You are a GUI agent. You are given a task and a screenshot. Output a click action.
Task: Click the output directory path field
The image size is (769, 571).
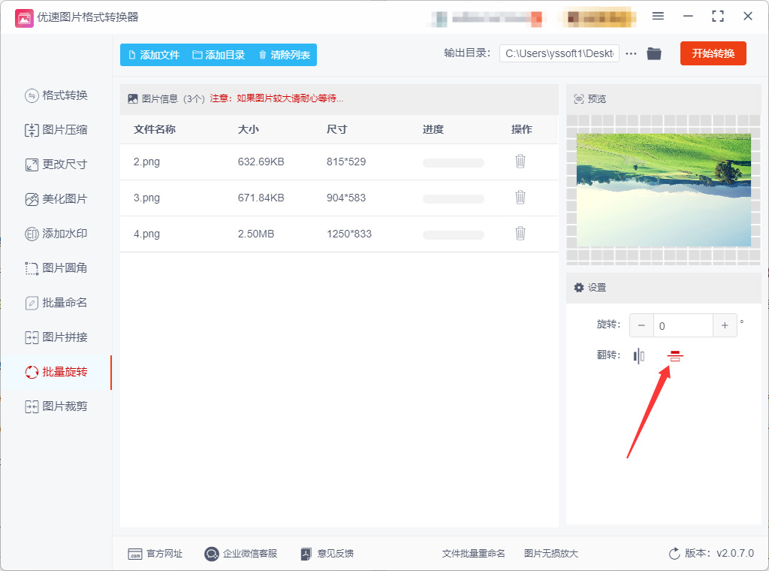tap(559, 53)
